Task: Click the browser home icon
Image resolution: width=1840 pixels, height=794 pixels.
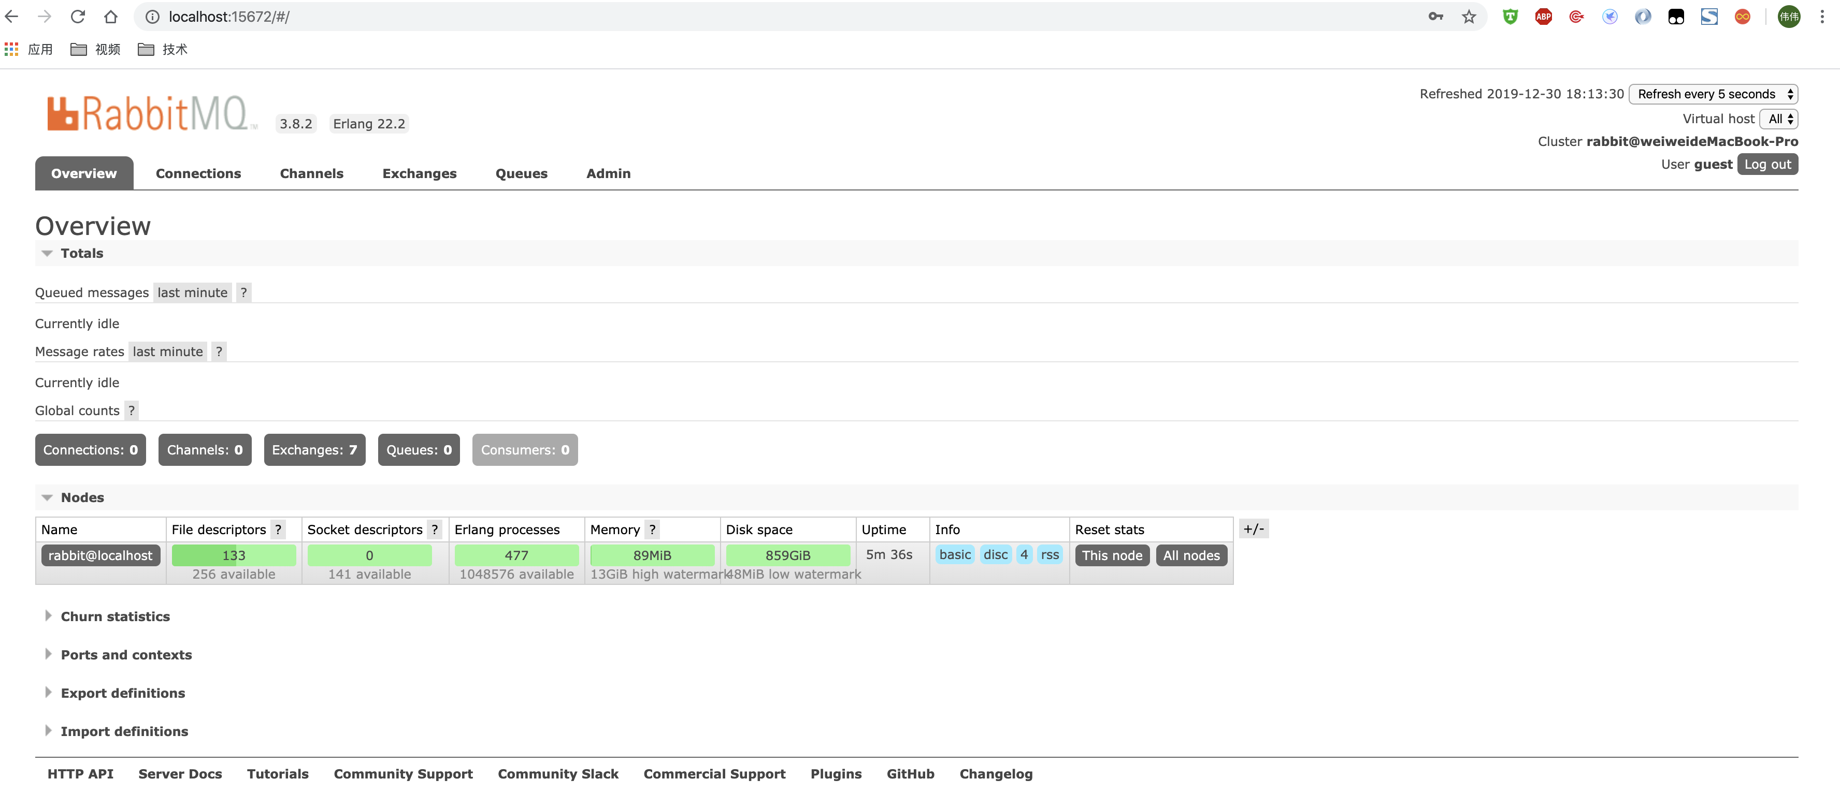Action: (x=111, y=17)
